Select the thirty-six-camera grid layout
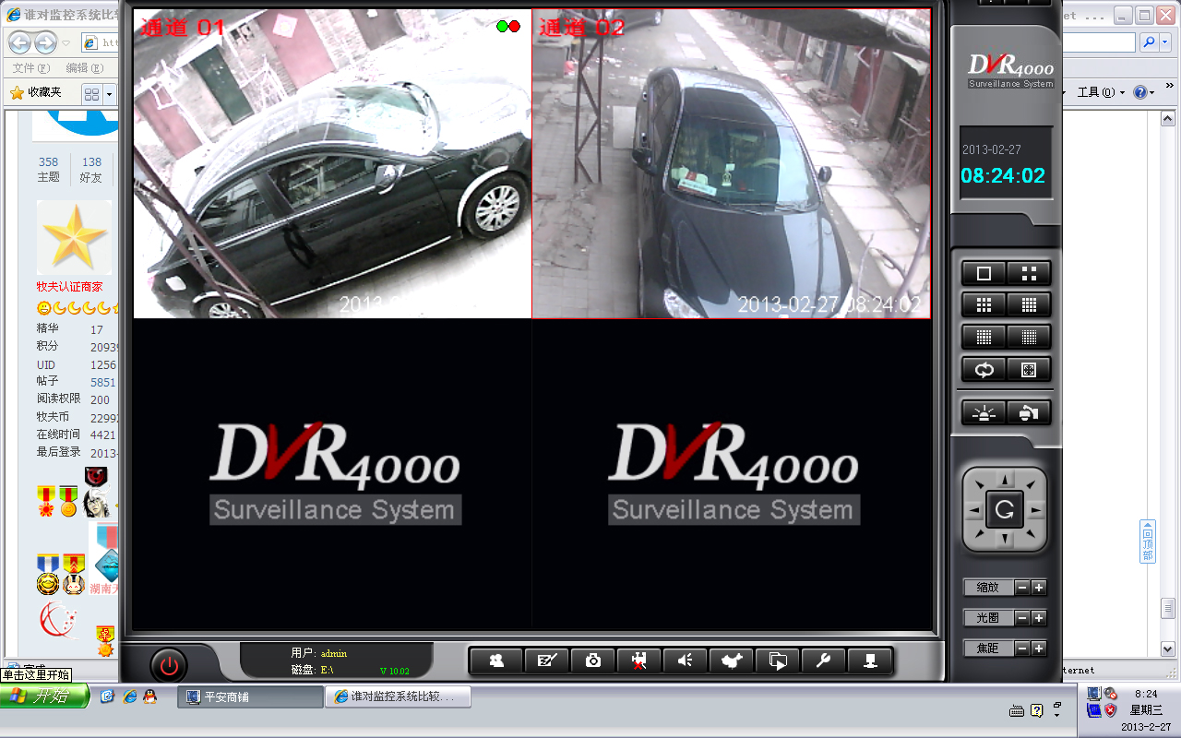The height and width of the screenshot is (738, 1181). click(1029, 338)
